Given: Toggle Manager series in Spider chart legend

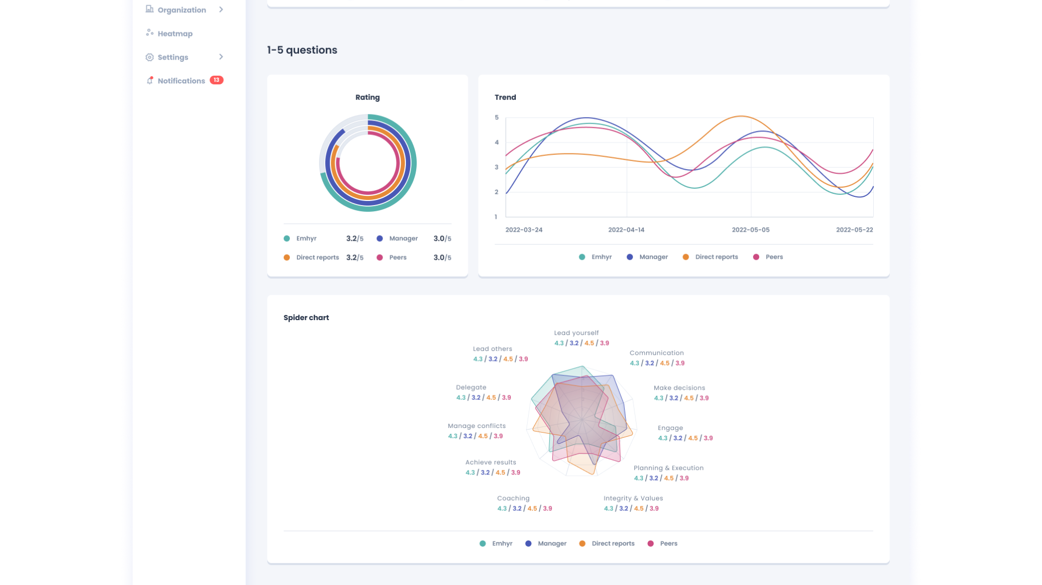Looking at the screenshot, I should (546, 544).
